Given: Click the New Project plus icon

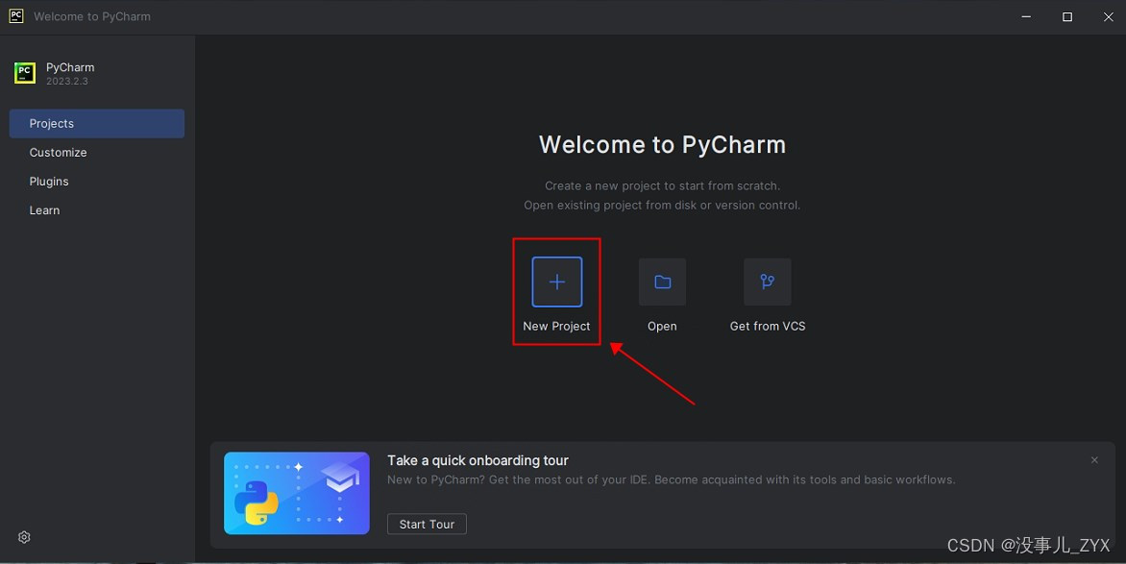Looking at the screenshot, I should click(556, 282).
